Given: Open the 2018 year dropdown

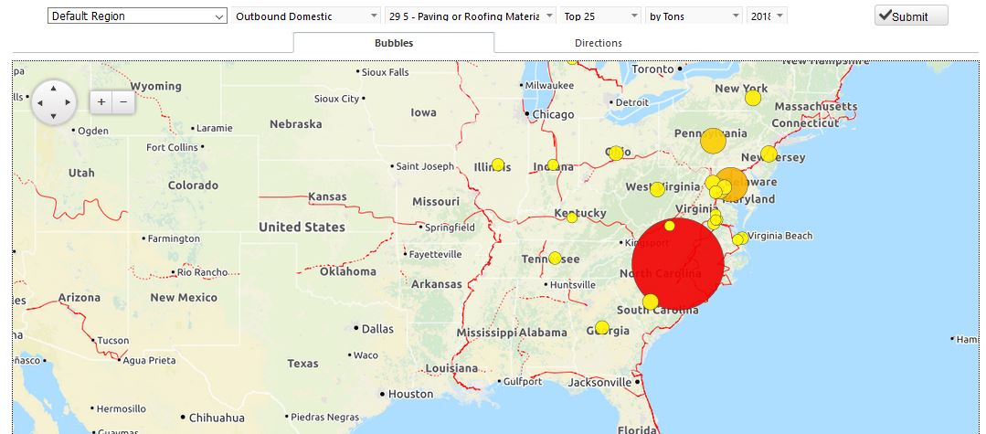Looking at the screenshot, I should 767,16.
